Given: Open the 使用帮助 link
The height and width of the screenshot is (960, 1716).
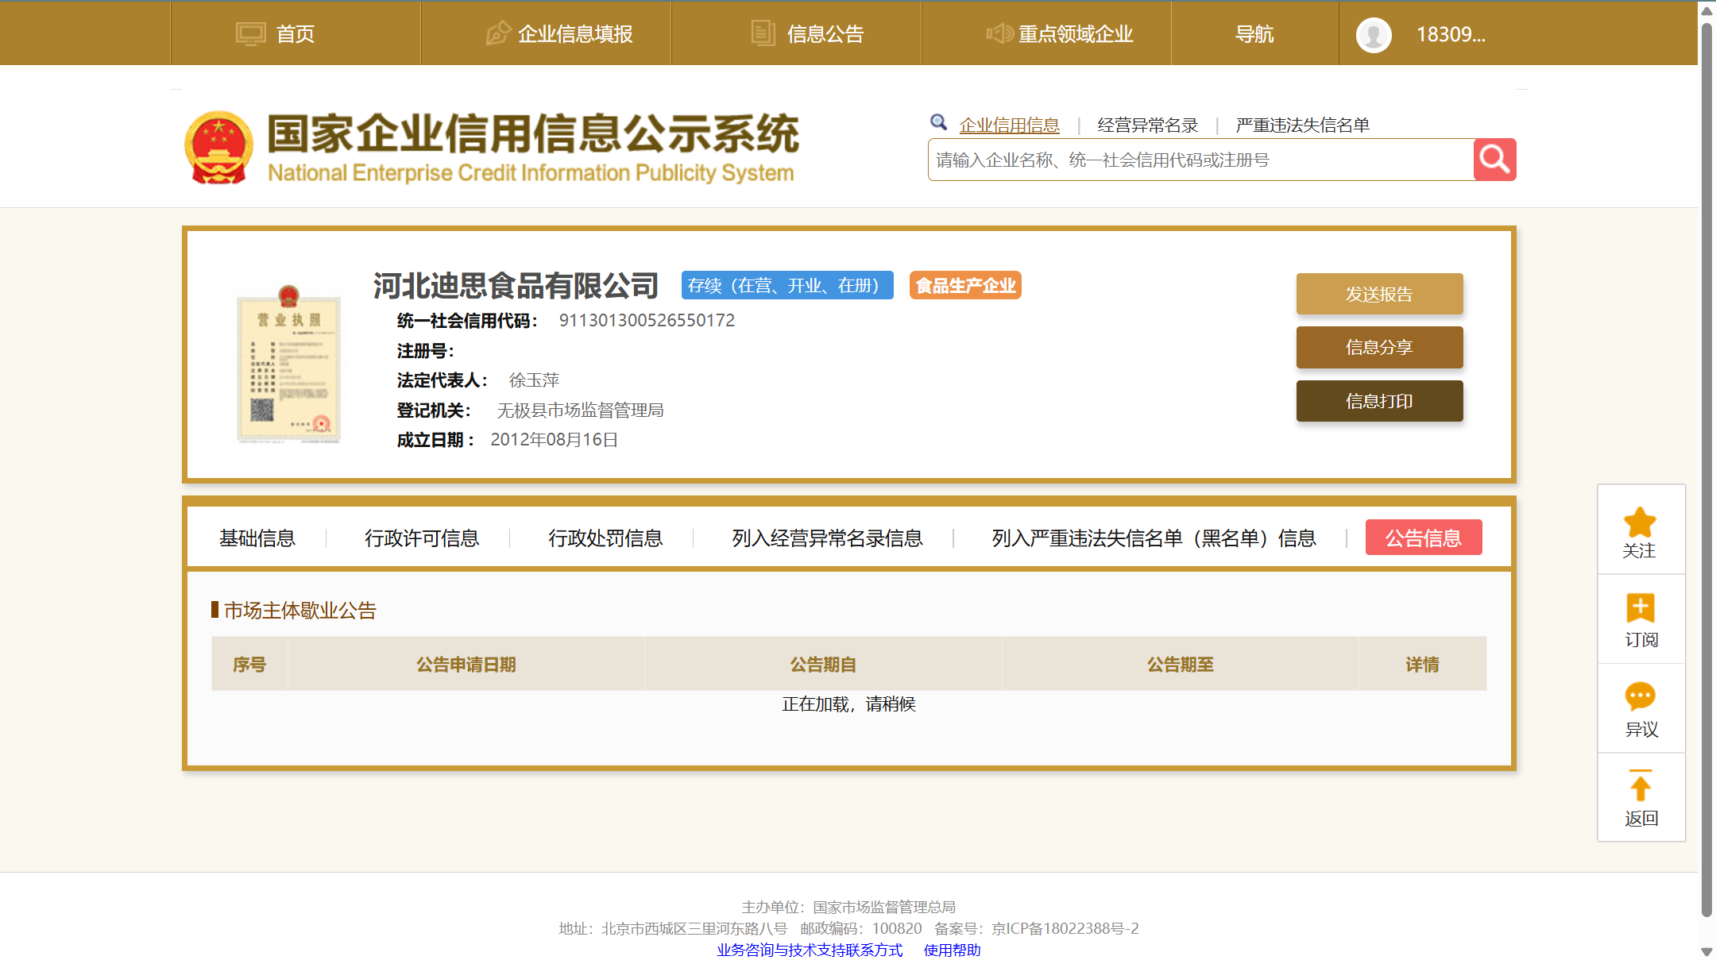Looking at the screenshot, I should [x=952, y=950].
